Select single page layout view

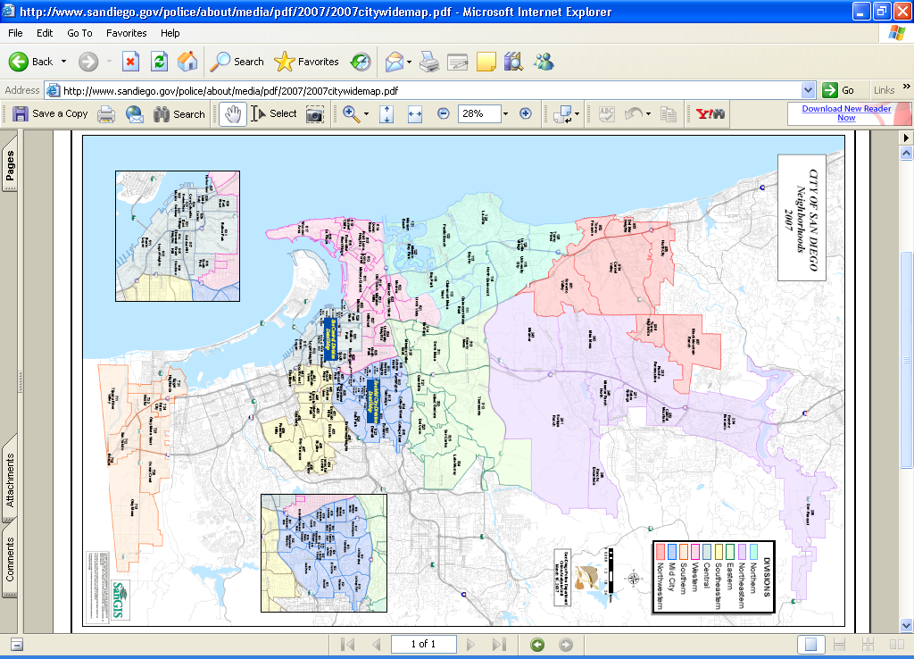point(810,644)
